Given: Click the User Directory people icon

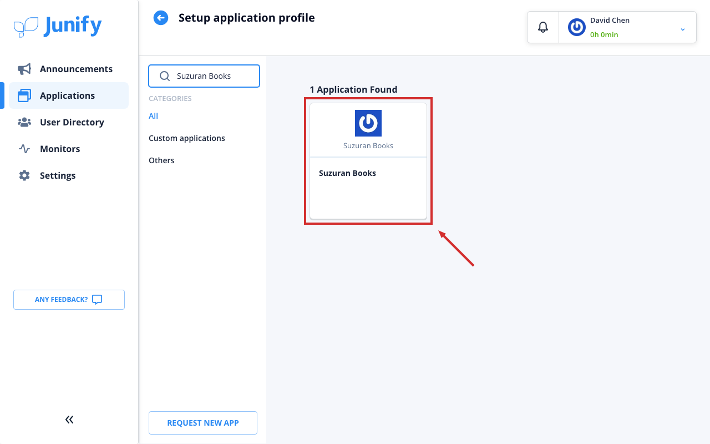Looking at the screenshot, I should pyautogui.click(x=24, y=122).
